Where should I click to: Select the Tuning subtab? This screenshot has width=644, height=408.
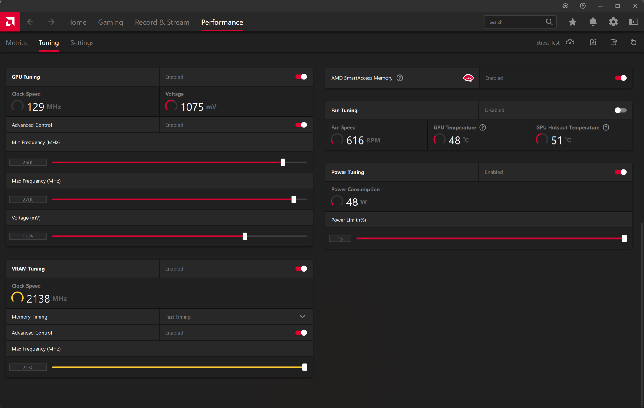click(x=49, y=42)
